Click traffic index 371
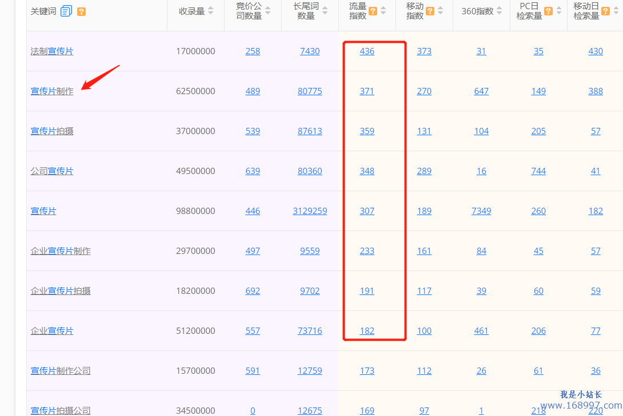 pyautogui.click(x=367, y=91)
